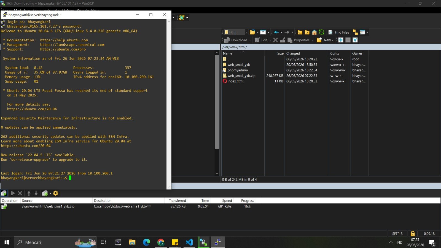
Task: Toggle the transfer queue processing icon
Action: (4, 193)
